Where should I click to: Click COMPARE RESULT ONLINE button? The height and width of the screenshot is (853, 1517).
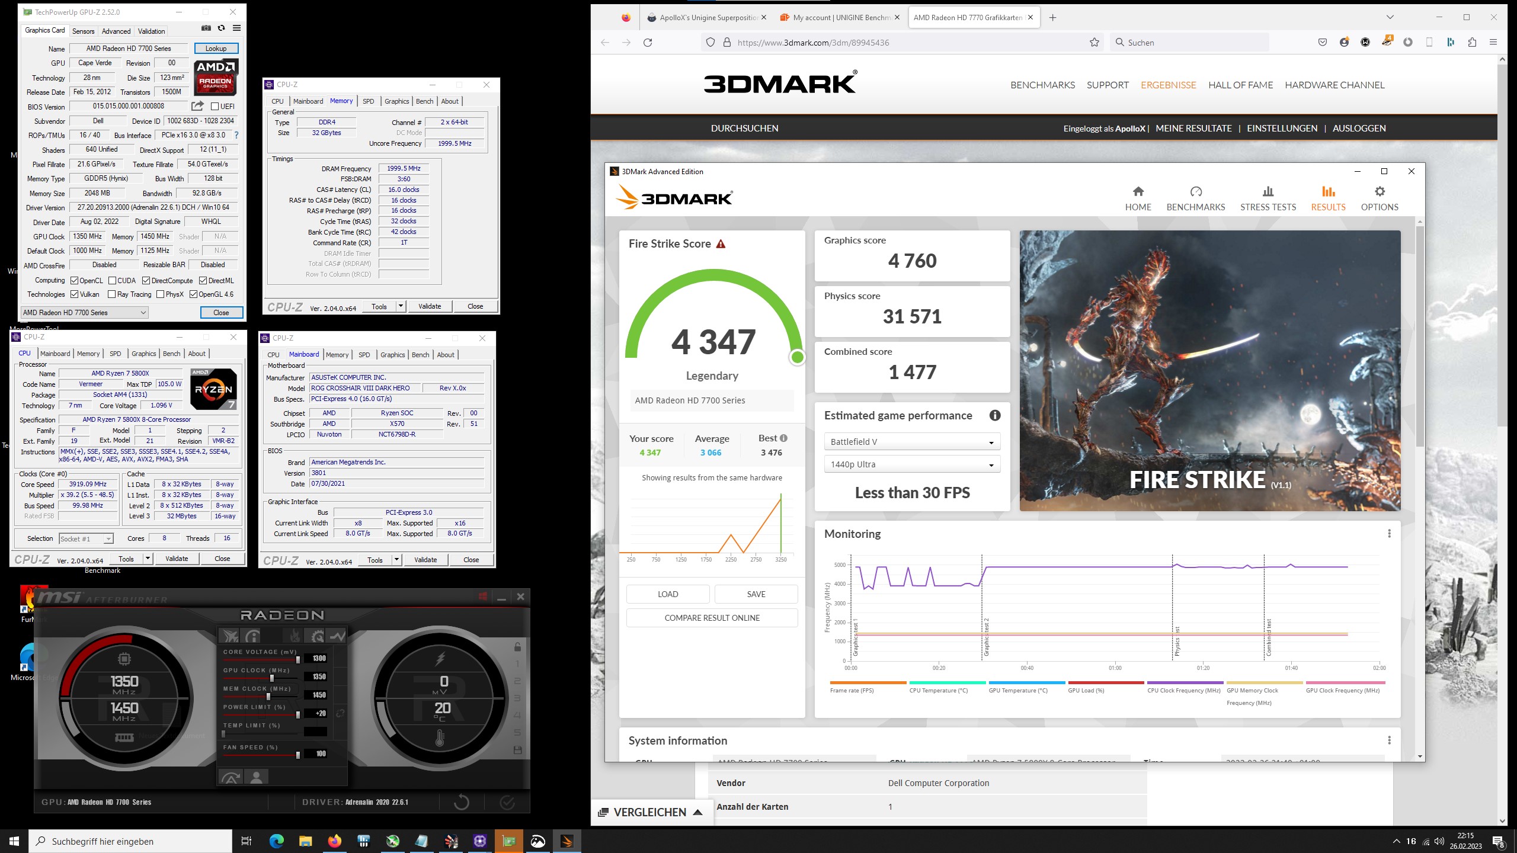coord(712,618)
